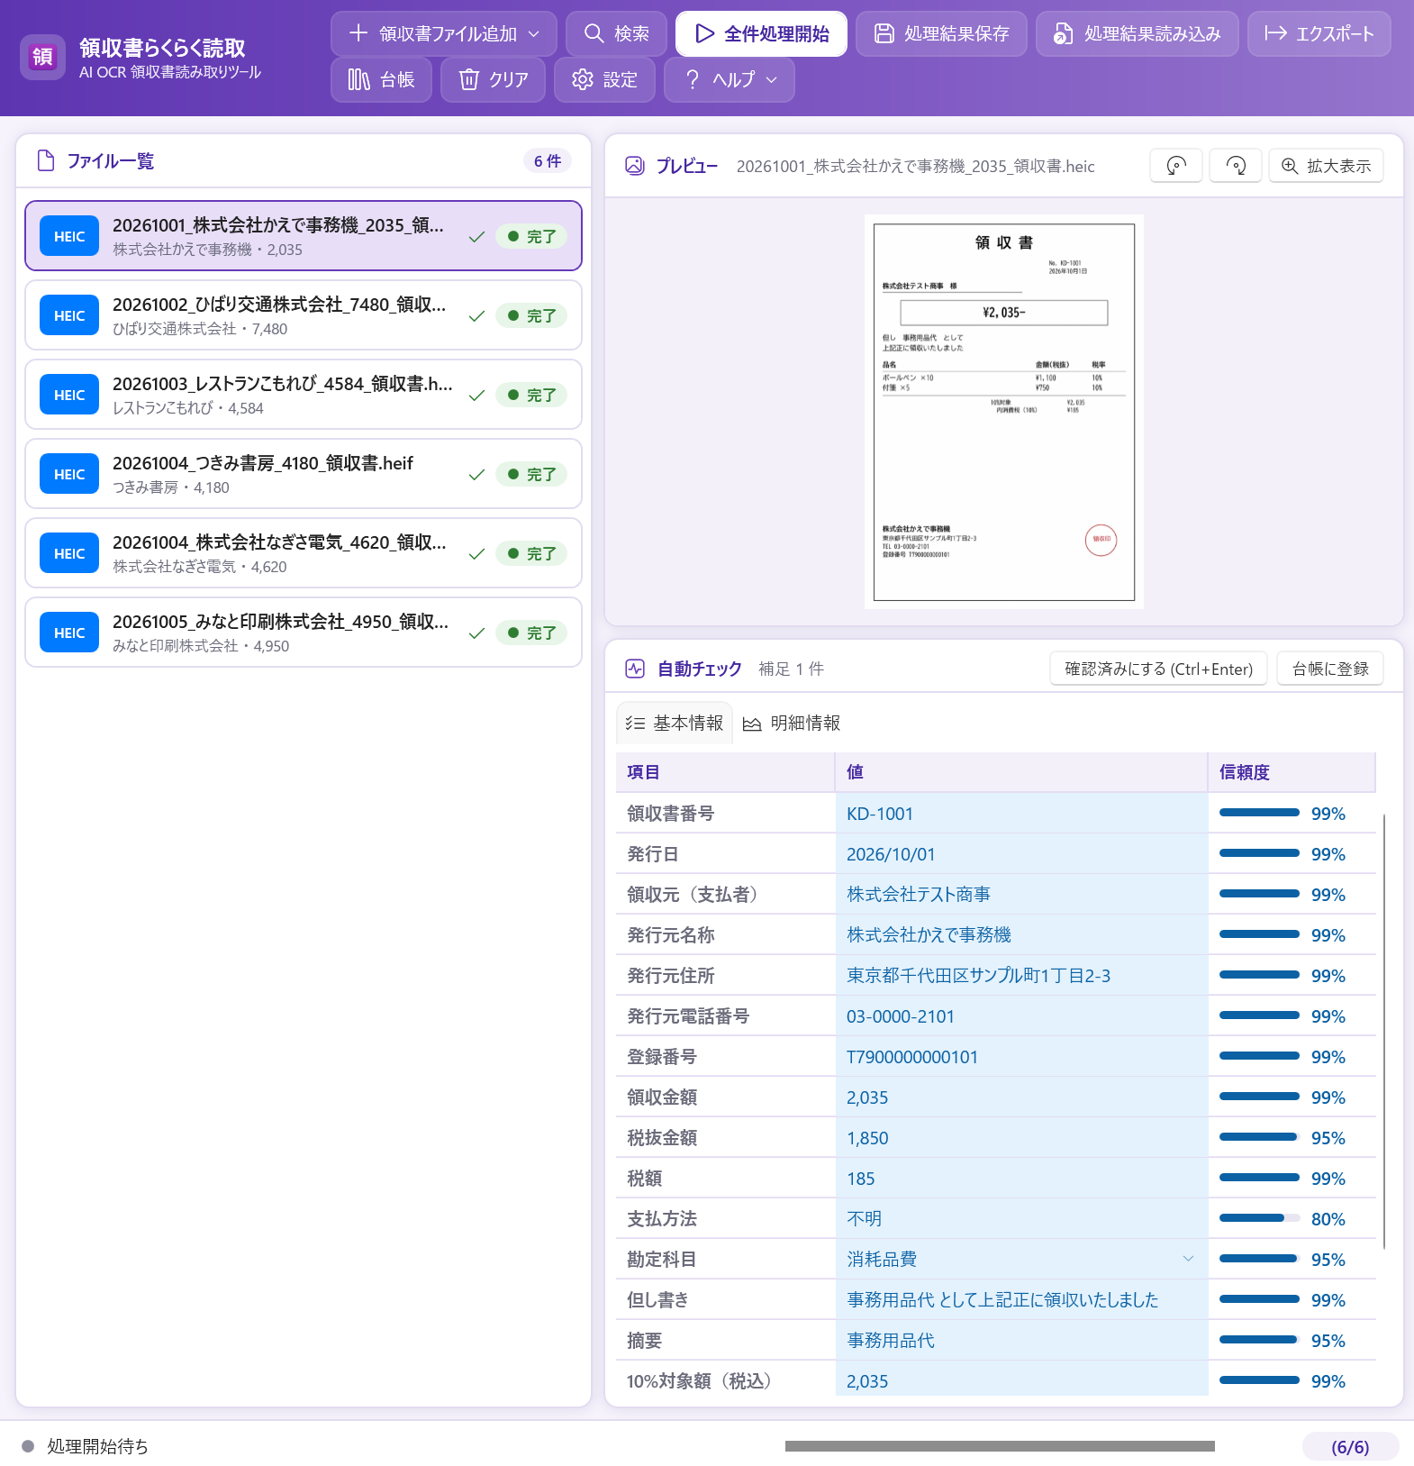The image size is (1414, 1466).
Task: Click the checkmark icon on ひばり交通 row
Action: [477, 316]
